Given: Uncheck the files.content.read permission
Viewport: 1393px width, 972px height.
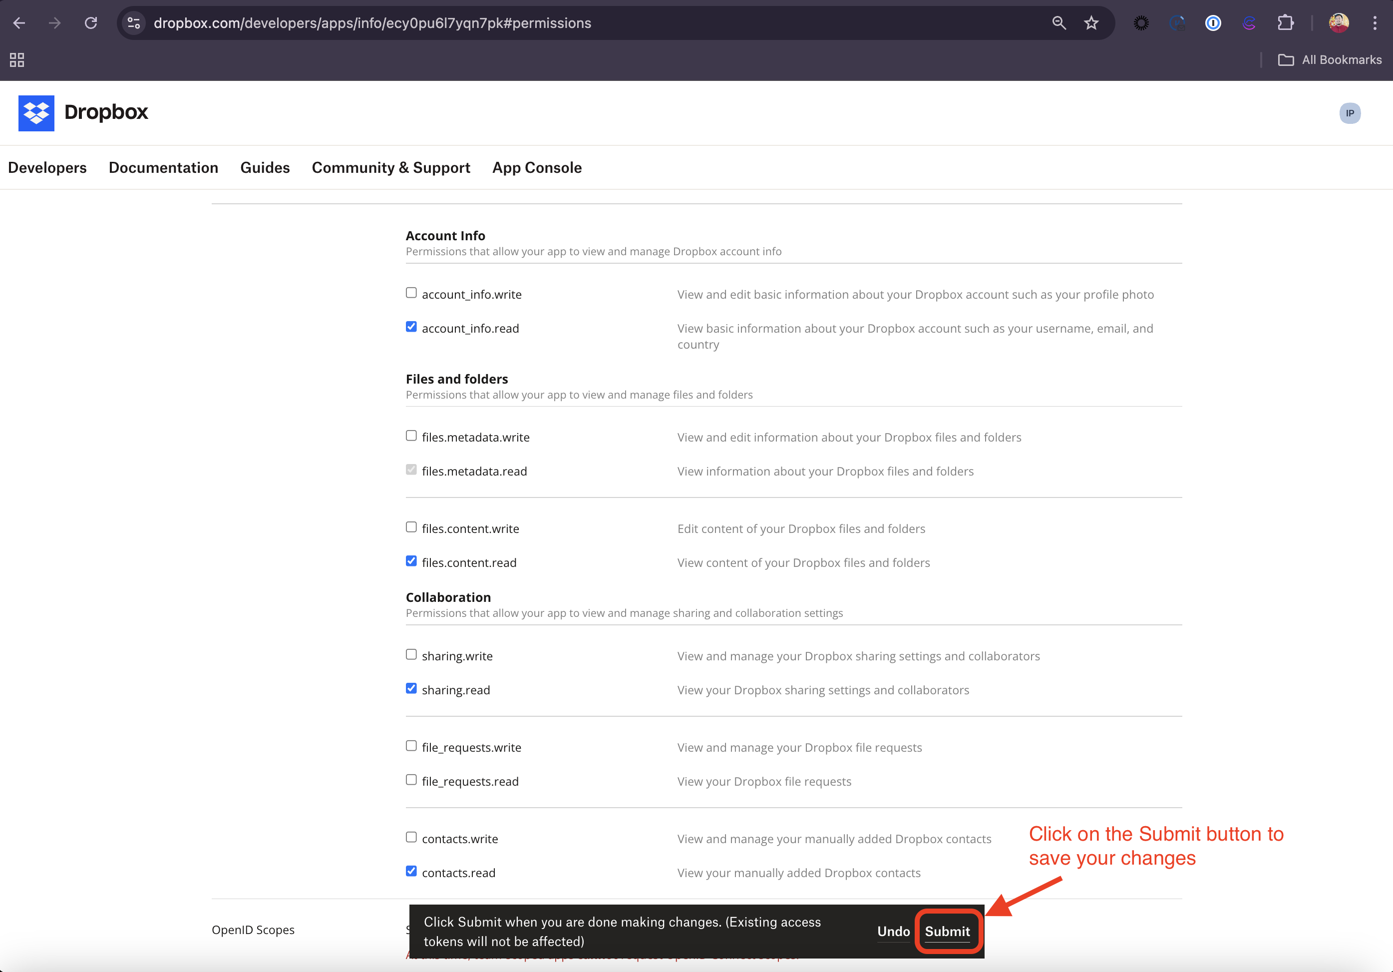Looking at the screenshot, I should pyautogui.click(x=411, y=561).
